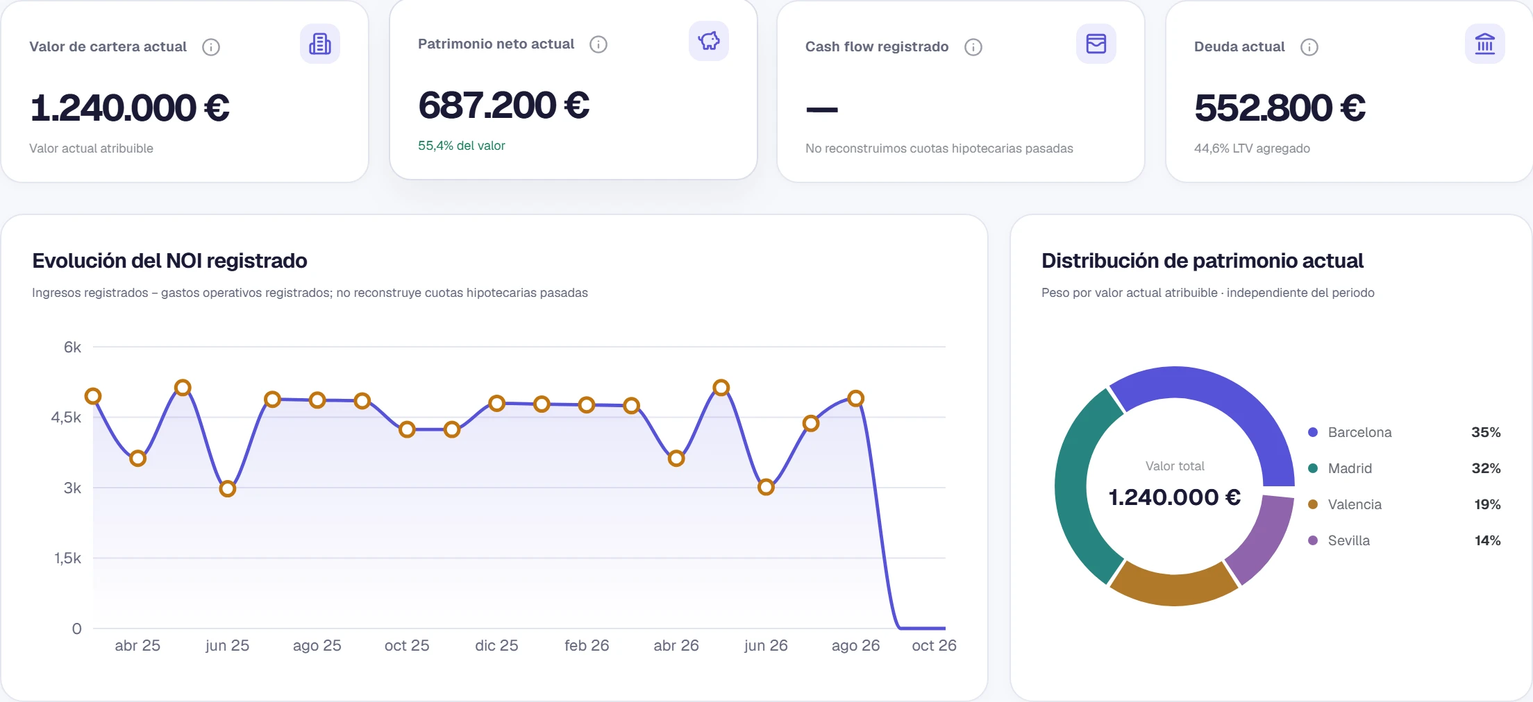Image resolution: width=1533 pixels, height=702 pixels.
Task: Click the info icon beside Valor de cartera actual
Action: (211, 47)
